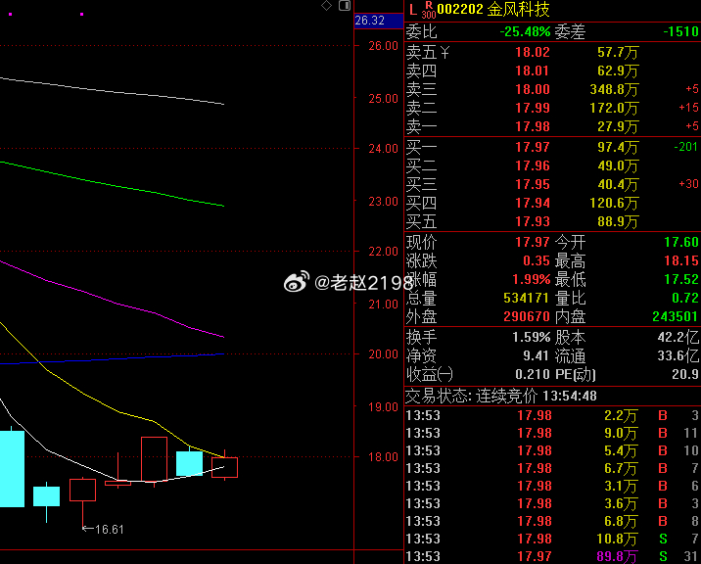Image resolution: width=701 pixels, height=564 pixels.
Task: Click the 26.32 price axis label
Action: point(378,21)
